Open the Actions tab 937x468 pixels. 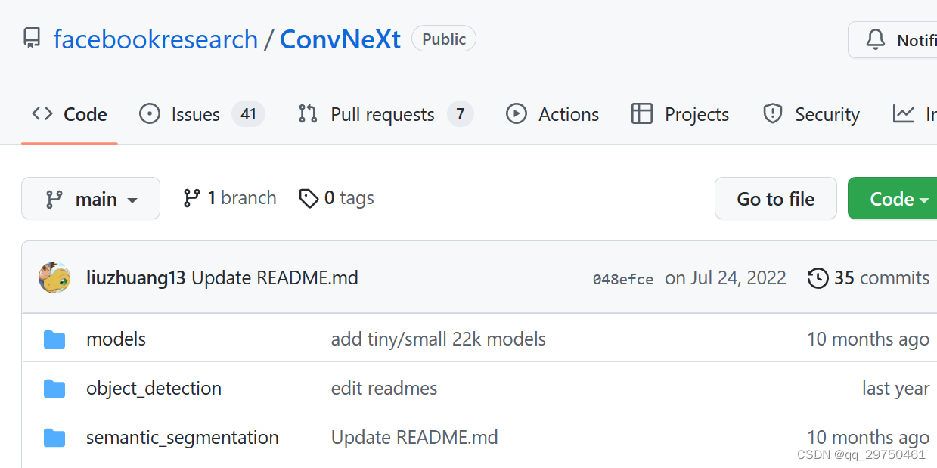pos(553,114)
